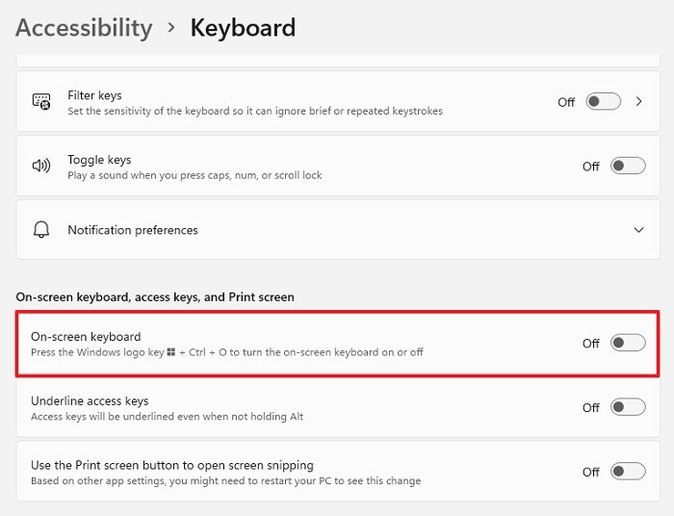Click the Keyboard page title
Viewport: 674px width, 516px height.
click(x=243, y=28)
